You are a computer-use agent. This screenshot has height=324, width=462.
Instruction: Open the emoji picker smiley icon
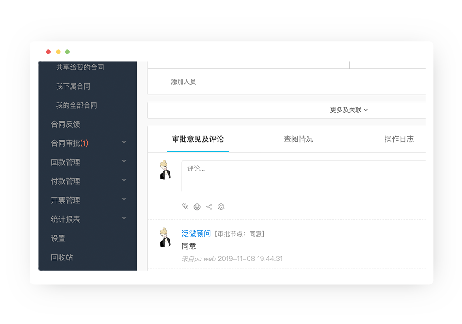(197, 207)
